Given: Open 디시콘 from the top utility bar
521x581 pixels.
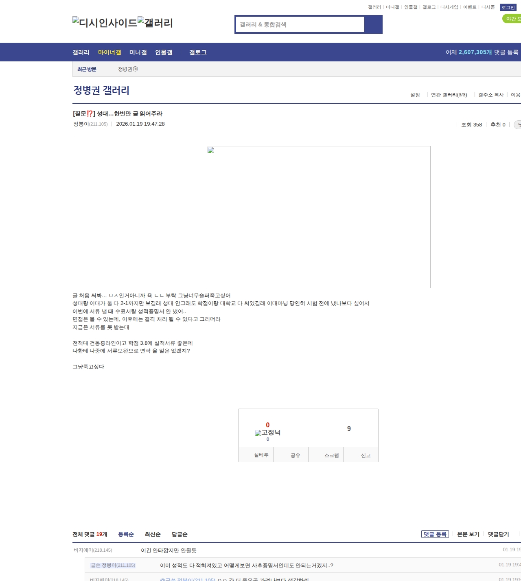Looking at the screenshot, I should [488, 7].
